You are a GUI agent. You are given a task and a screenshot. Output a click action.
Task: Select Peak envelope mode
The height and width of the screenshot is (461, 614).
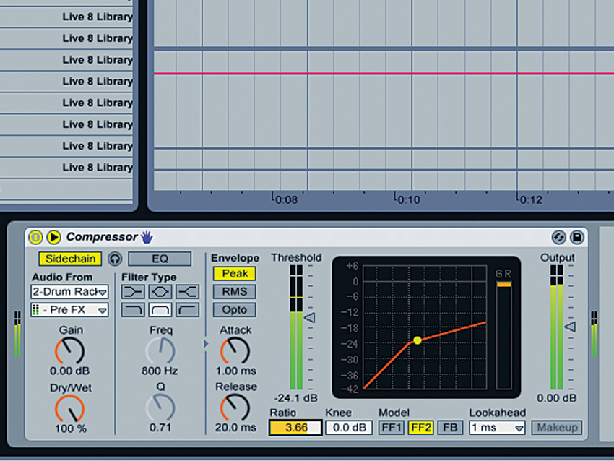(x=235, y=273)
